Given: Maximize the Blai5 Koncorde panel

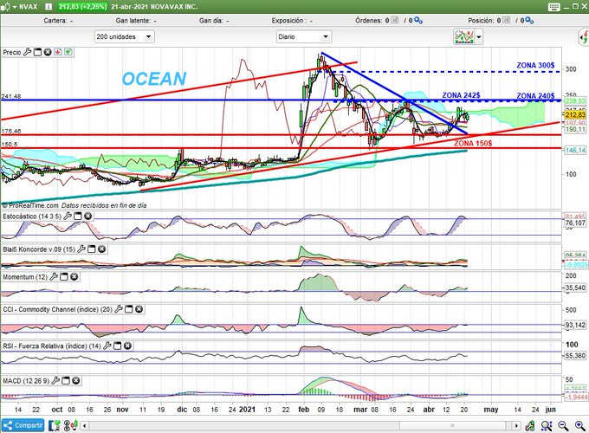Looking at the screenshot, I should tap(91, 249).
